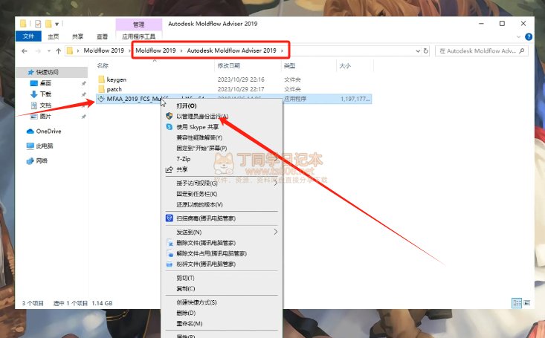Open the 文件 ribbon tab
545x338 pixels.
tap(28, 36)
